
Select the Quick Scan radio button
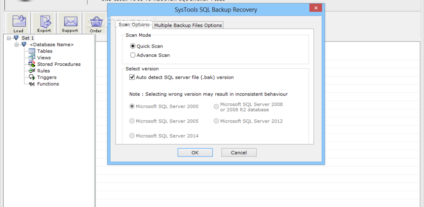(x=132, y=46)
